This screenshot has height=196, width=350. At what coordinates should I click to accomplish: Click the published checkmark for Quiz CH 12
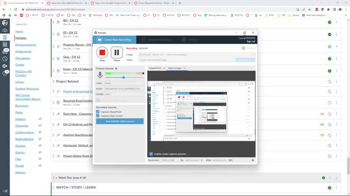point(329,59)
